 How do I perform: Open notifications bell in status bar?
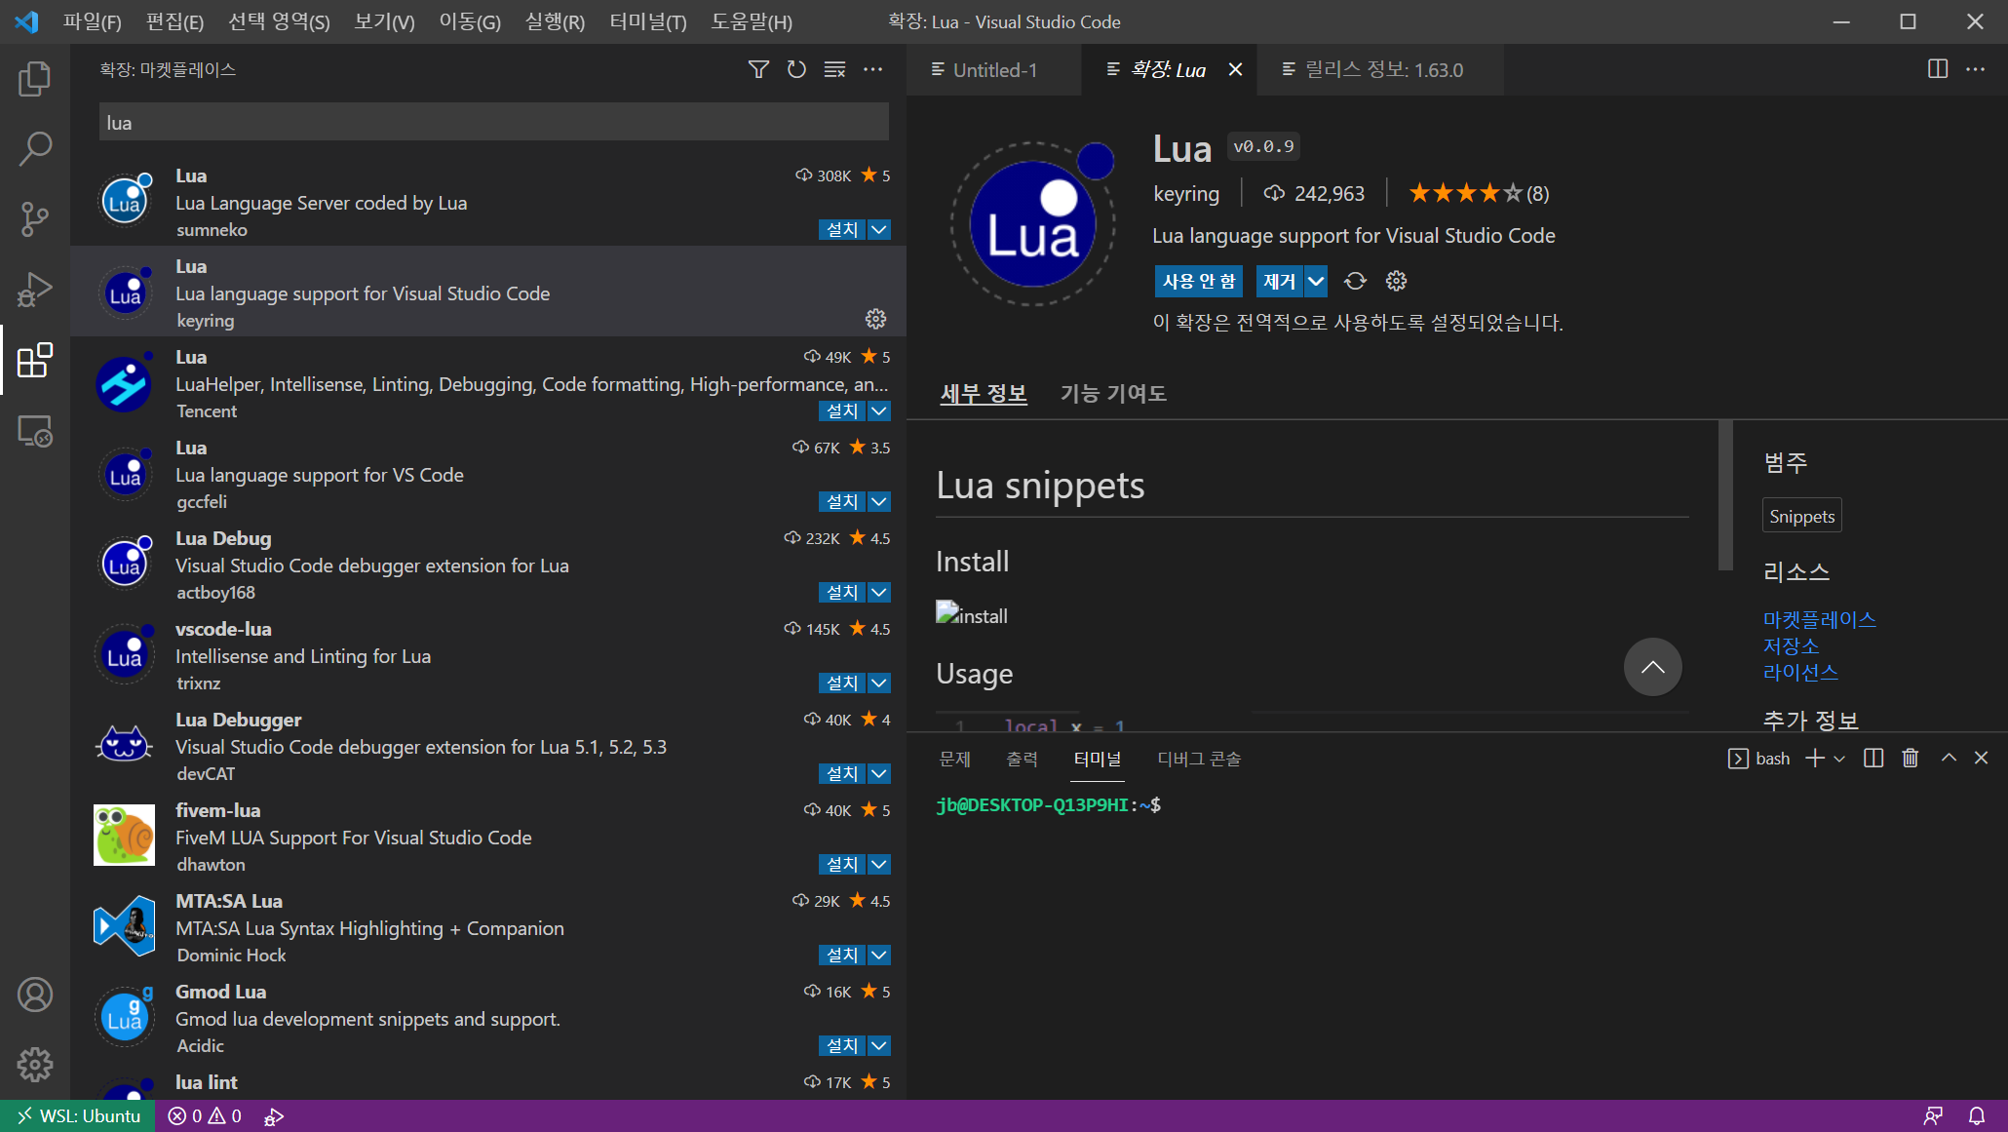click(x=1977, y=1116)
